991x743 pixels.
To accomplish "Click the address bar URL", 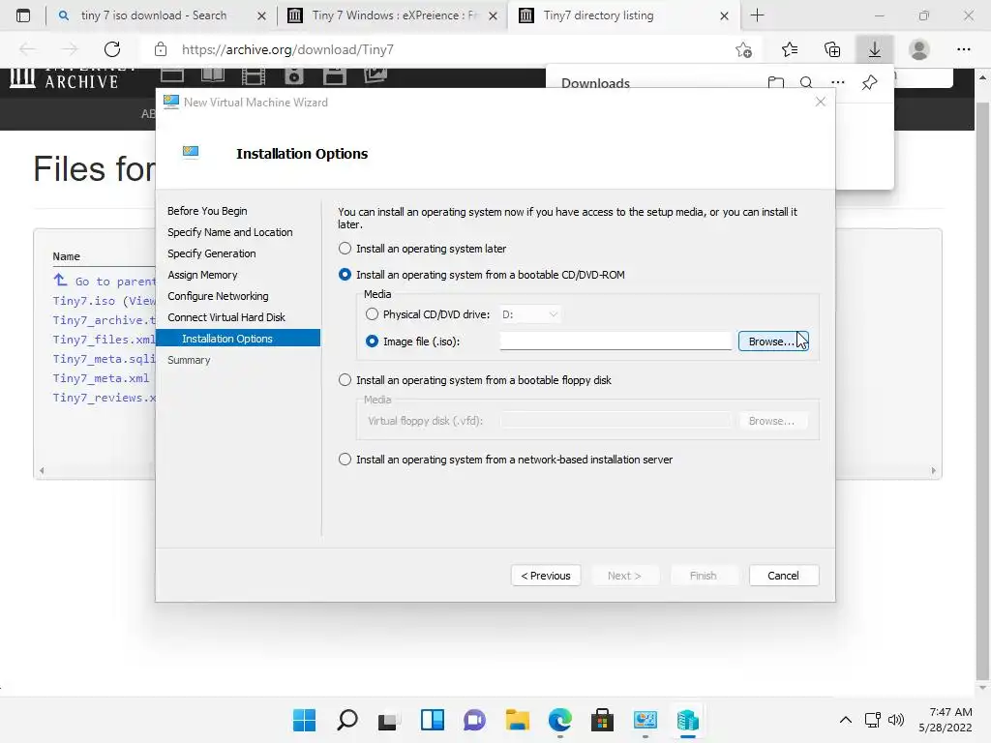I will [287, 49].
